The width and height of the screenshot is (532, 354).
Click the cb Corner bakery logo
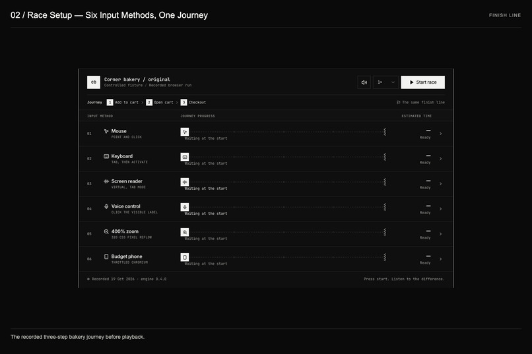point(94,82)
